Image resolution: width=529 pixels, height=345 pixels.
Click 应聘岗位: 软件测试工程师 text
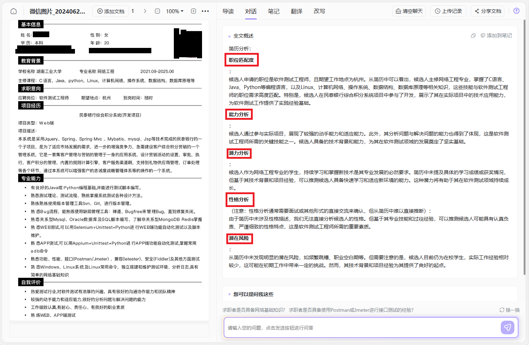(44, 98)
